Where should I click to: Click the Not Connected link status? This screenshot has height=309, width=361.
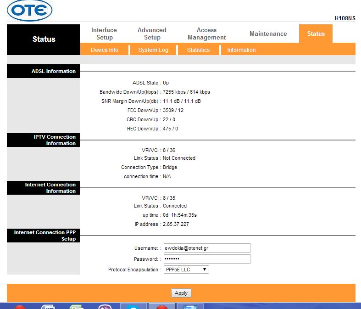click(179, 158)
